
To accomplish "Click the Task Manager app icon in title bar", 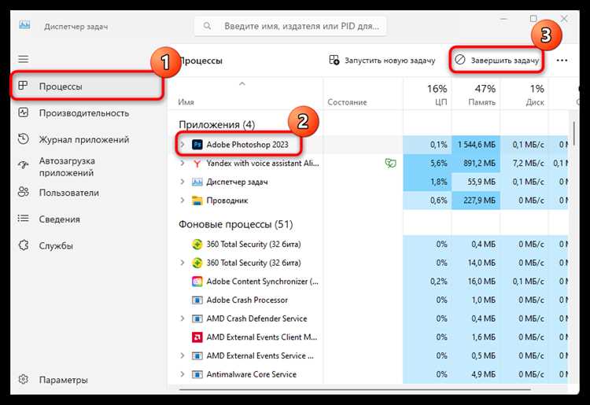I will [x=24, y=26].
